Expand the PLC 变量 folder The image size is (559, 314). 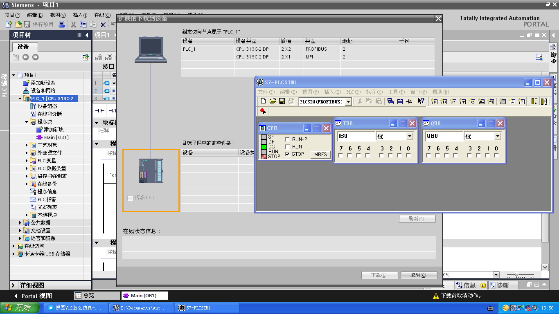[x=27, y=161]
